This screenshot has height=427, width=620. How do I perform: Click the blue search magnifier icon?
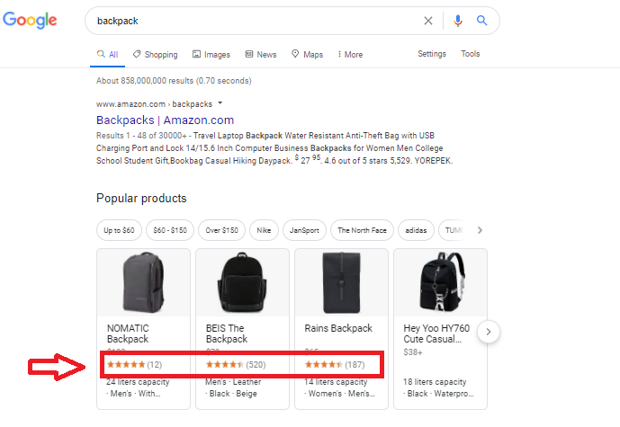click(482, 21)
